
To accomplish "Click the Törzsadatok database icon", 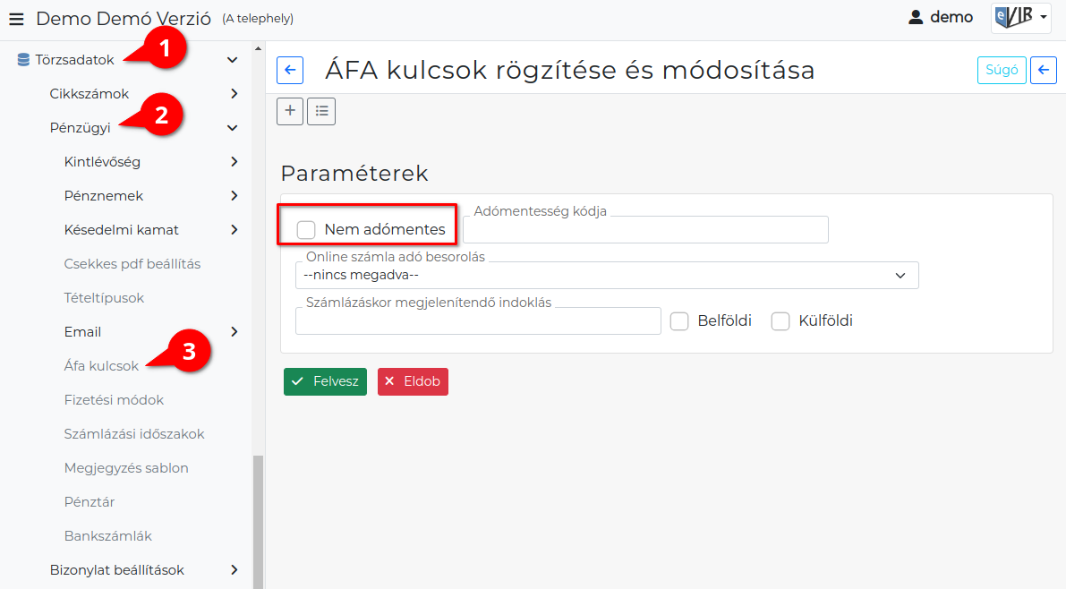I will click(23, 60).
